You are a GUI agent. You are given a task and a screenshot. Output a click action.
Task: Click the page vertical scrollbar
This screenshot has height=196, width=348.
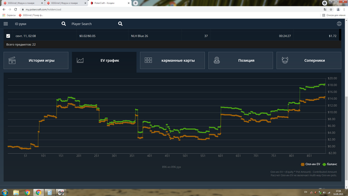pyautogui.click(x=346, y=138)
